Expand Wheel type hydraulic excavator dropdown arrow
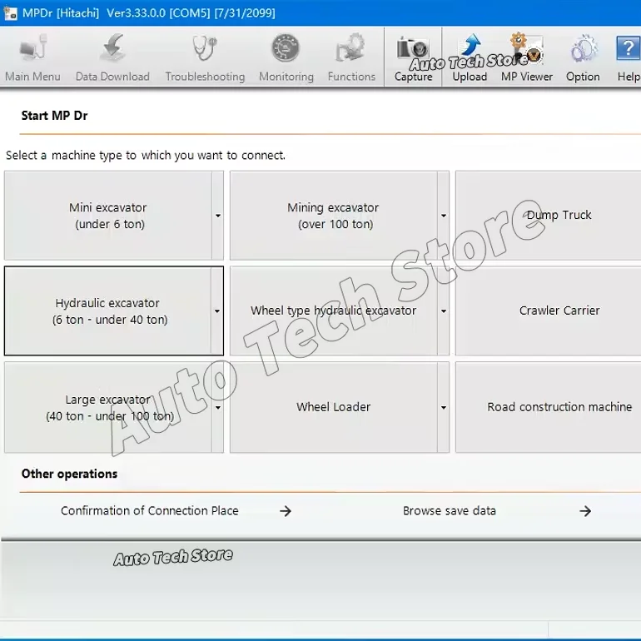 444,311
